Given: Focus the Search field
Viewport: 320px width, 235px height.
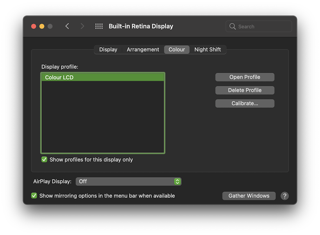Looking at the screenshot, I should [x=258, y=26].
